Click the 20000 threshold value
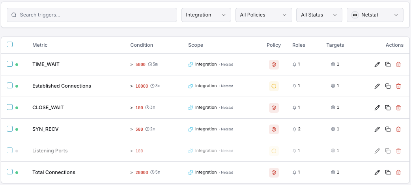 pyautogui.click(x=142, y=172)
